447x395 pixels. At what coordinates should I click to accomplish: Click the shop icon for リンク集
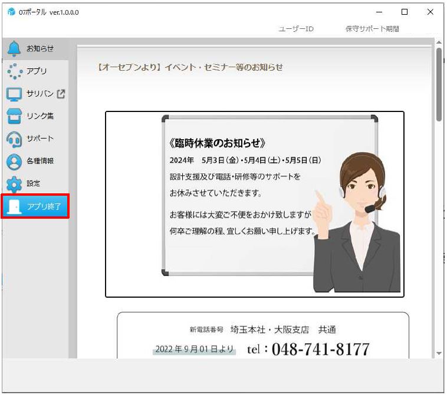coord(14,116)
